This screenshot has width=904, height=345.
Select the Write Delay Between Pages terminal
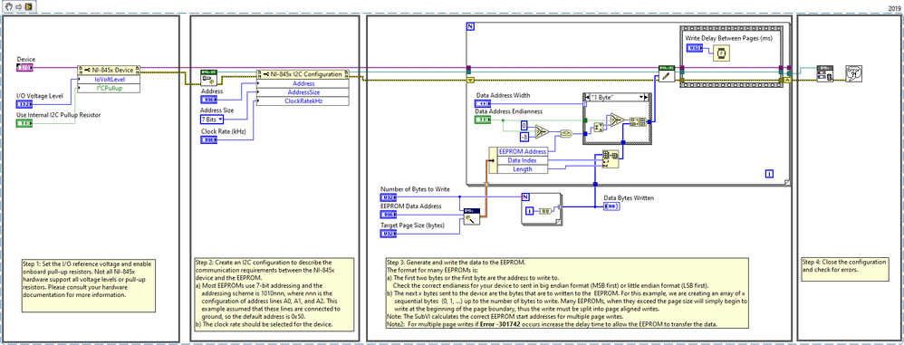tap(695, 48)
